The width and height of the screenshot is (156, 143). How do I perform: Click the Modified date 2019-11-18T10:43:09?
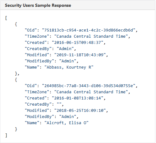(x=80, y=55)
